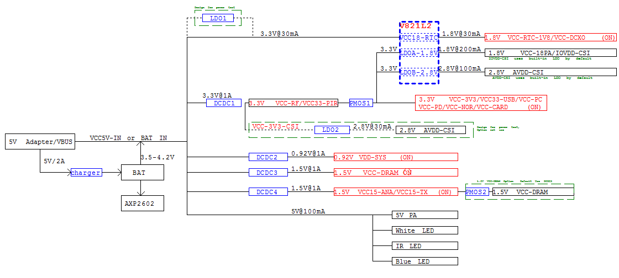Select the "DCDC1" converter block
The image size is (619, 278).
coord(224,103)
